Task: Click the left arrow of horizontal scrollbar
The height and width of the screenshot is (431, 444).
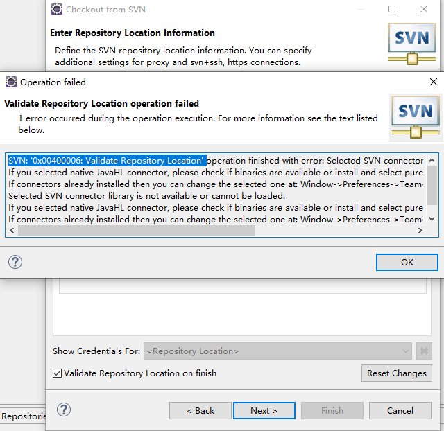Action: tap(12, 230)
